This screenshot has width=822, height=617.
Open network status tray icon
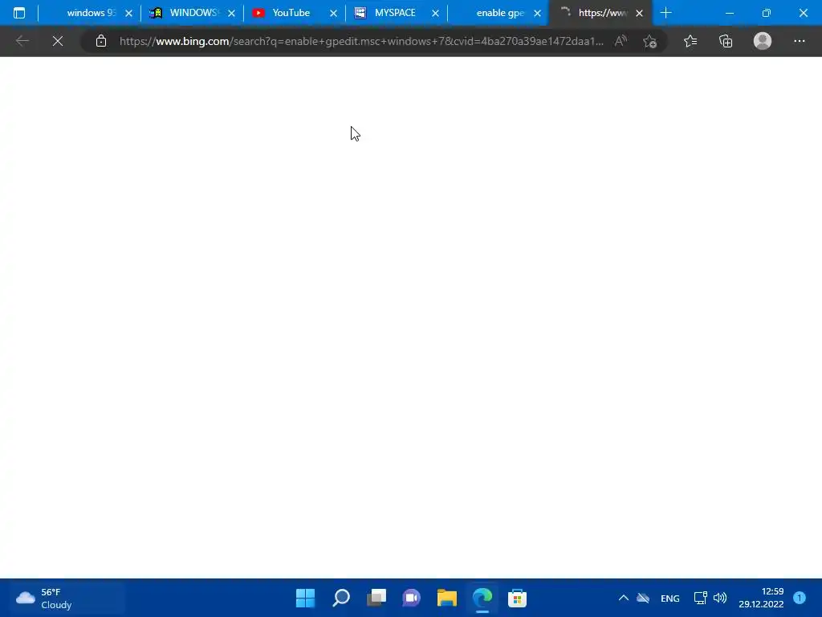[x=700, y=598]
